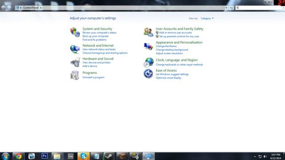Open User Accounts and Family Safety heading

click(x=179, y=28)
